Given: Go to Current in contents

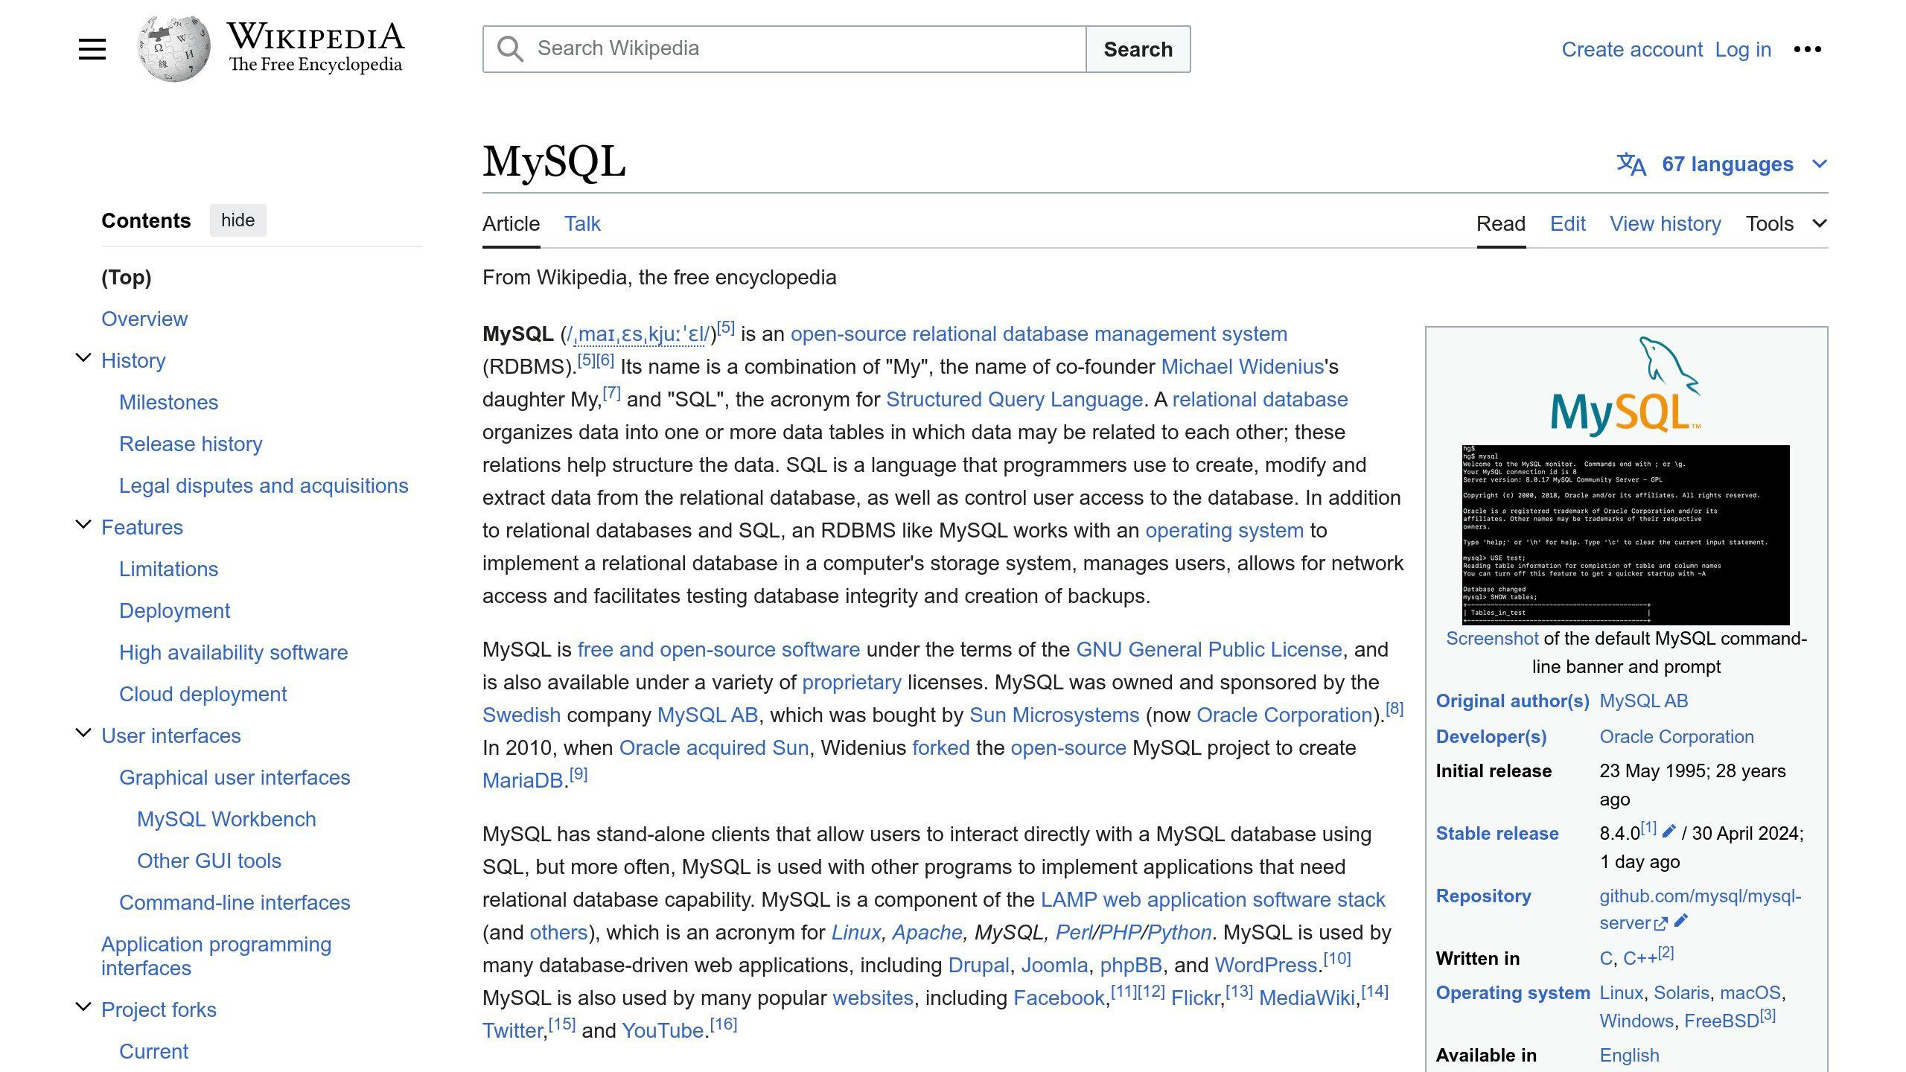Looking at the screenshot, I should point(153,1051).
